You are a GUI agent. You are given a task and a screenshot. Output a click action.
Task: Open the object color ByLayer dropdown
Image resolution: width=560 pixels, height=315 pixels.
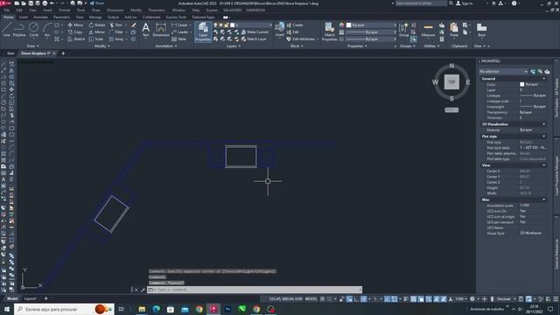371,25
